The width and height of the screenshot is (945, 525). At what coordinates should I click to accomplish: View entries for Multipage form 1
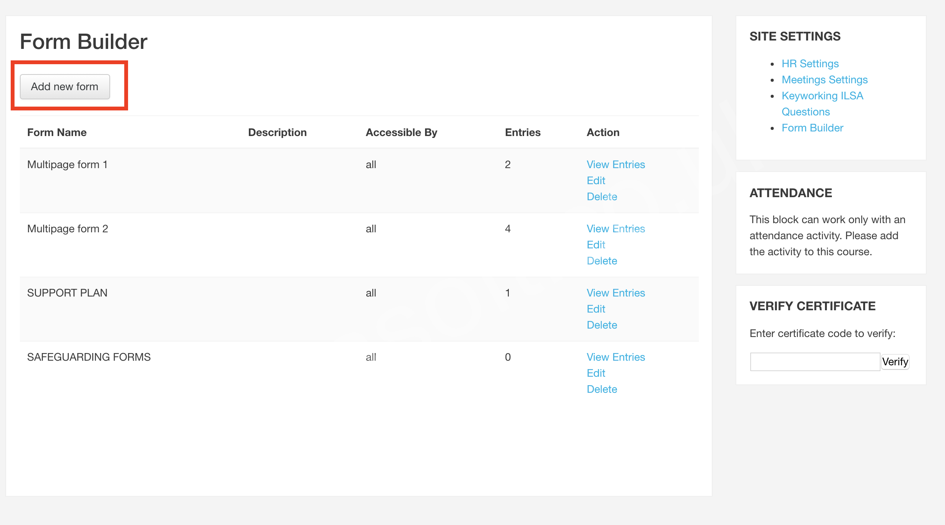point(616,165)
